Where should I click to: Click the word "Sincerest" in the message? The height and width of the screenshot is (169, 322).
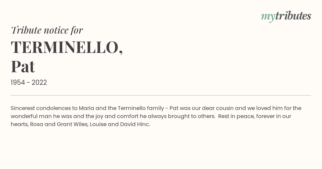point(23,108)
